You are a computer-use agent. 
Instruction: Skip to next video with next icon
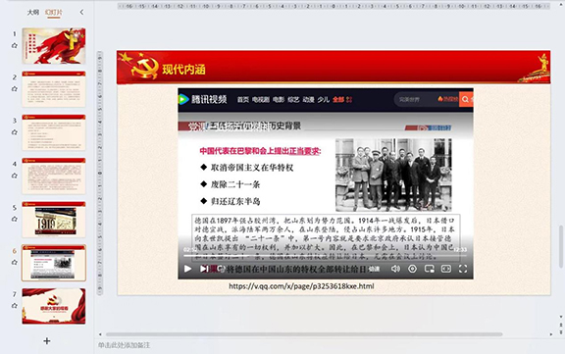[204, 269]
